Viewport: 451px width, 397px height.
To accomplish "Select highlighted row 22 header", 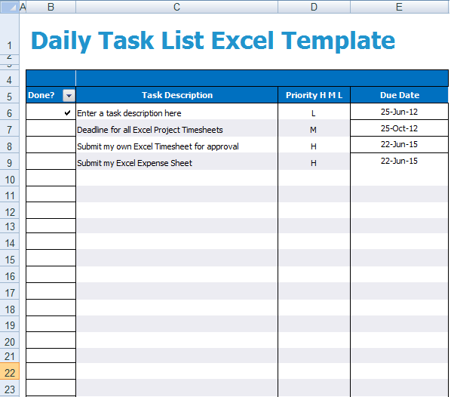I will pyautogui.click(x=10, y=371).
